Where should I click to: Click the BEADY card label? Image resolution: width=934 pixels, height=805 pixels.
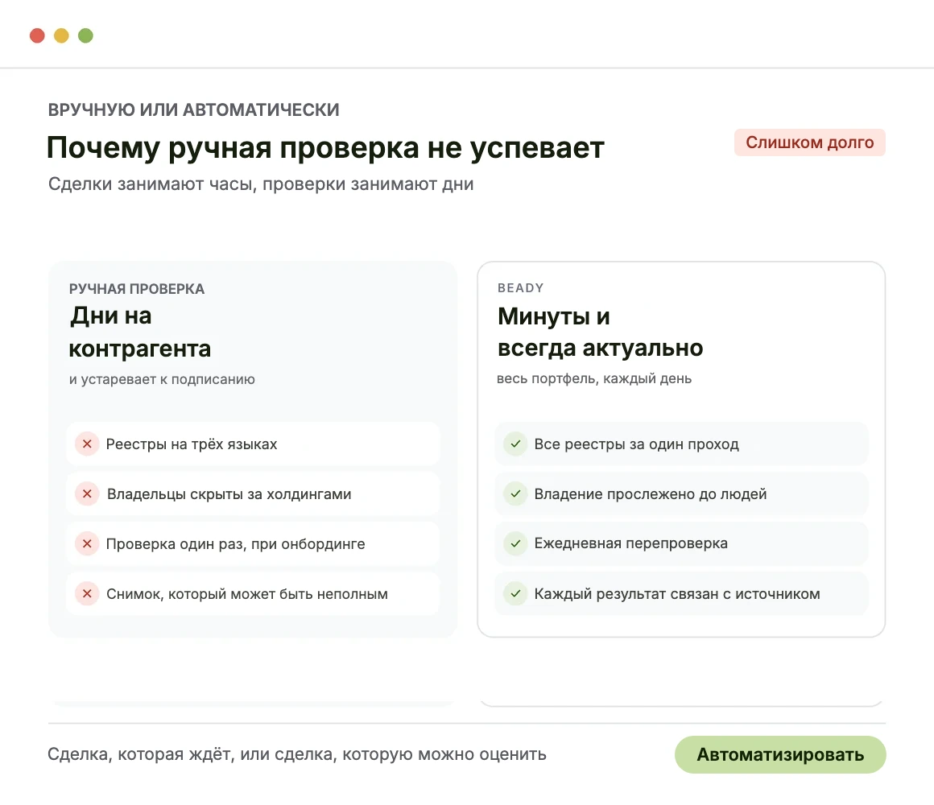(521, 287)
